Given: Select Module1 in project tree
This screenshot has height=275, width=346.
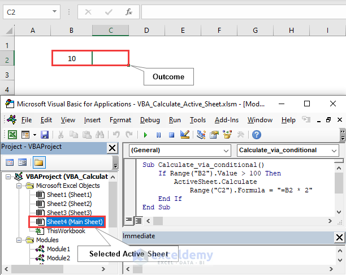Looking at the screenshot, I should pyautogui.click(x=58, y=249).
